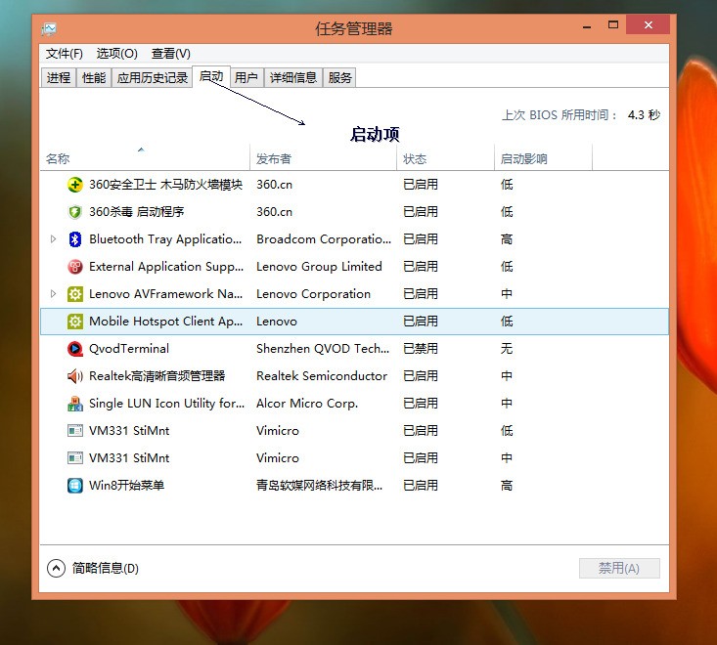This screenshot has width=717, height=645.
Task: Click the 上次 BIOS 所用时间 value 4.3 秒
Action: click(644, 114)
